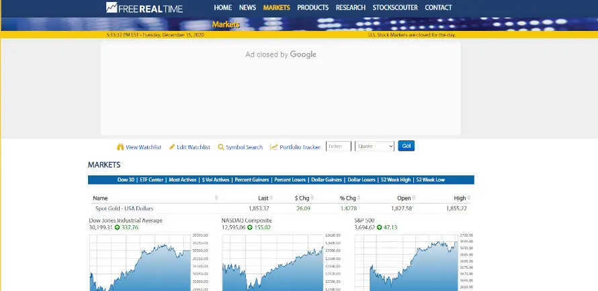Open Edit Watchlist link
This screenshot has width=598, height=291.
(x=194, y=147)
